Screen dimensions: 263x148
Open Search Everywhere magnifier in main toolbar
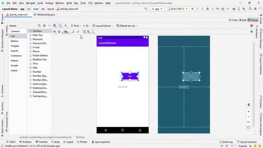tap(250, 9)
